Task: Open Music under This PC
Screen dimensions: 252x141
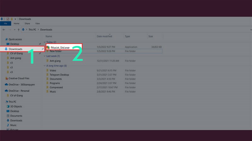Action: point(13,125)
